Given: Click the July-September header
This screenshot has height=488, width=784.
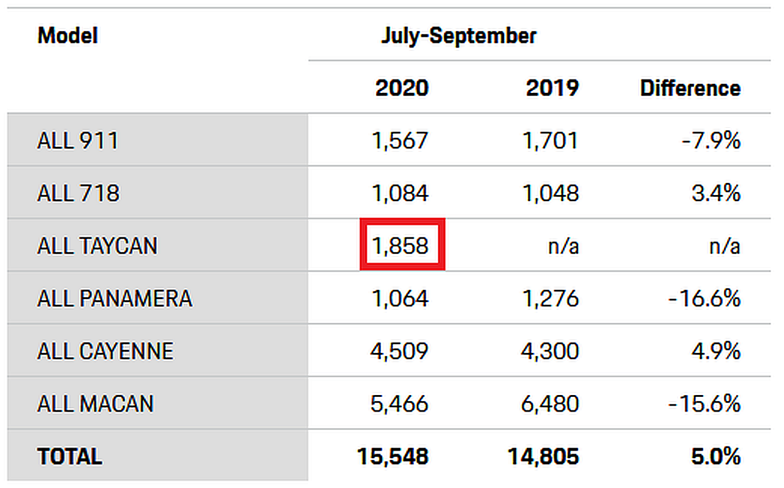Looking at the screenshot, I should (x=458, y=35).
